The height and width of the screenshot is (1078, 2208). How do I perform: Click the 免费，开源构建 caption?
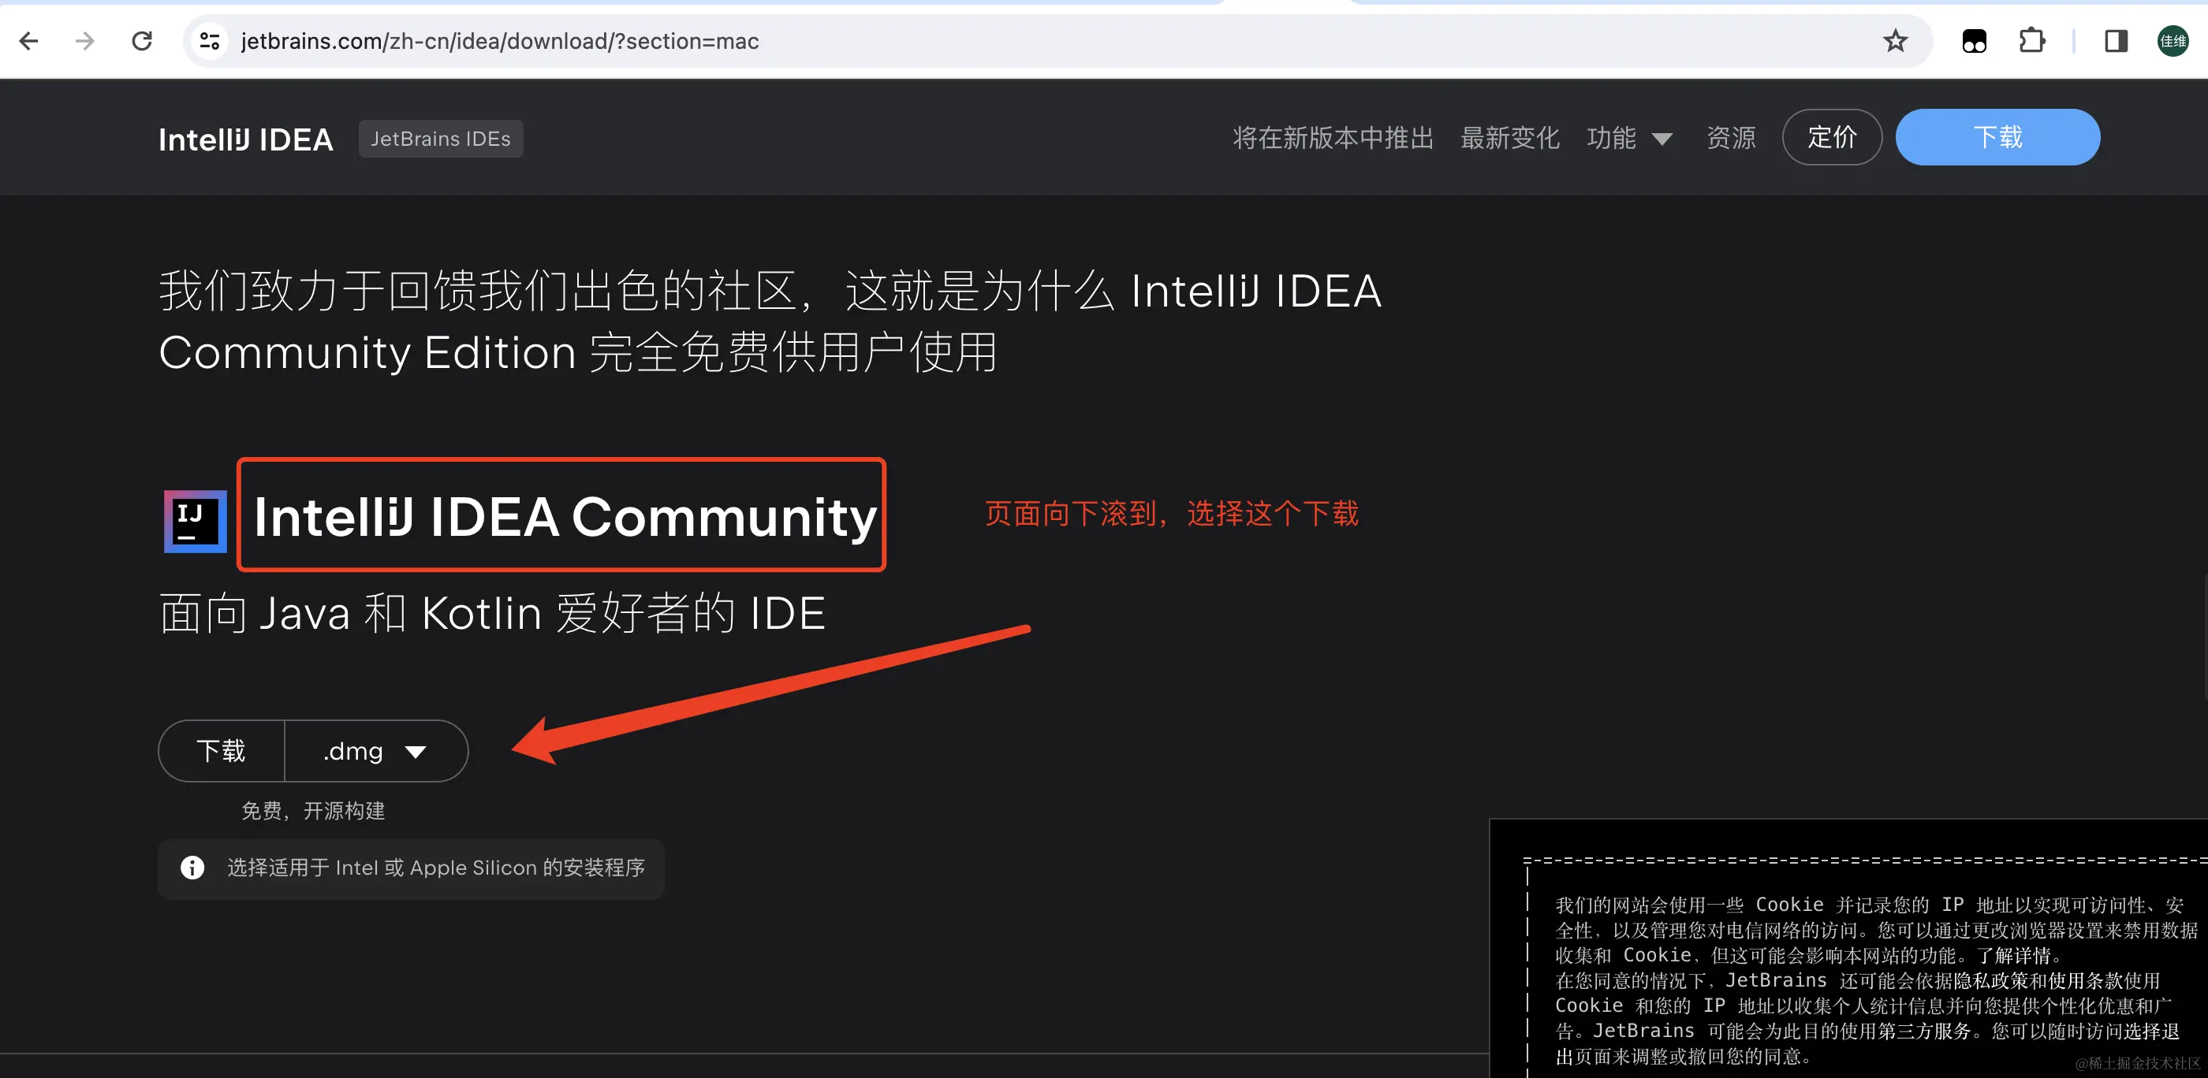313,811
